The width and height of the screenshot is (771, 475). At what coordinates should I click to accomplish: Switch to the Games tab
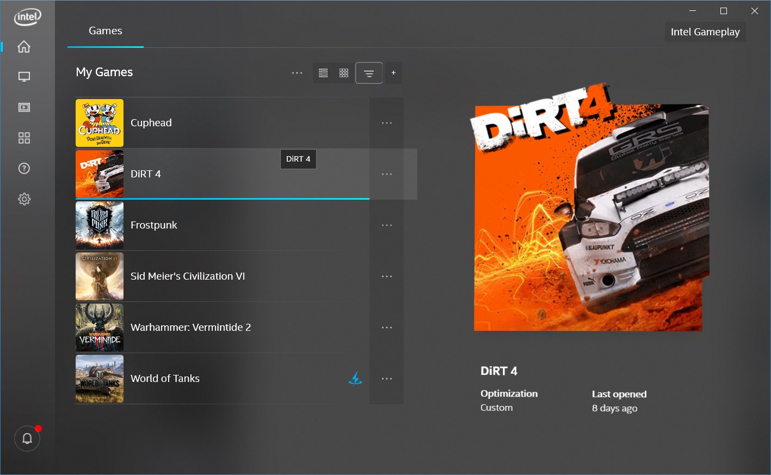(105, 30)
